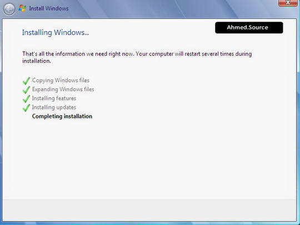Screen dimensions: 300x225
Task: Select the Expanding Windows files step
Action: tap(63, 89)
